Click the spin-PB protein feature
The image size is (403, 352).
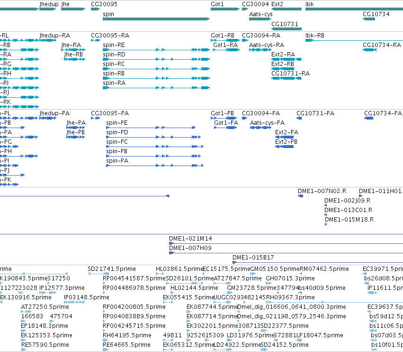tap(153, 156)
